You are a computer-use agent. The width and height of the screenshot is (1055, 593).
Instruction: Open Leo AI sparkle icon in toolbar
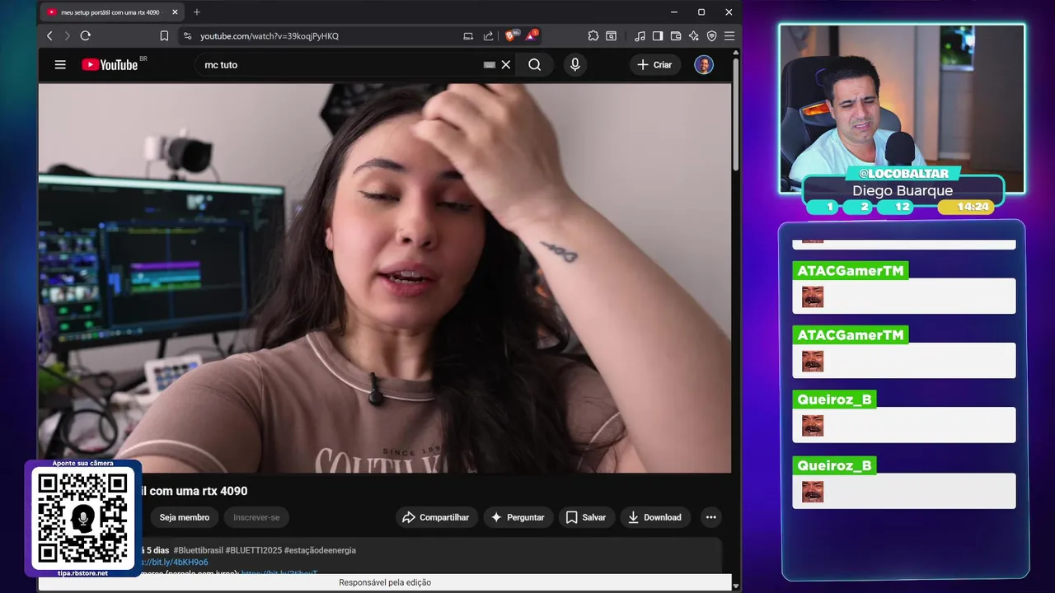tap(693, 36)
